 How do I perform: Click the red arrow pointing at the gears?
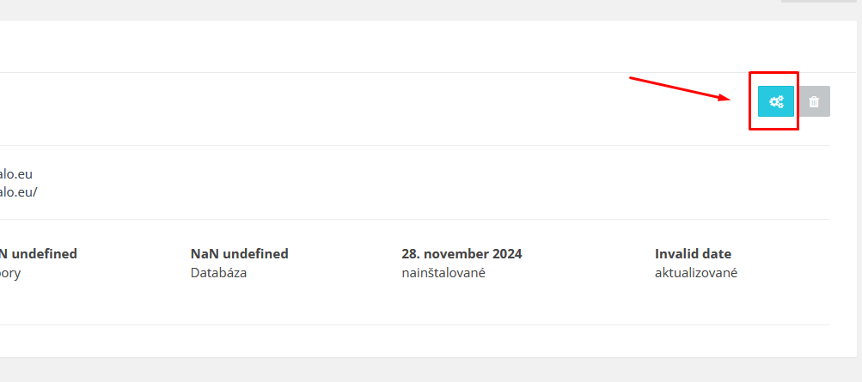(680, 89)
